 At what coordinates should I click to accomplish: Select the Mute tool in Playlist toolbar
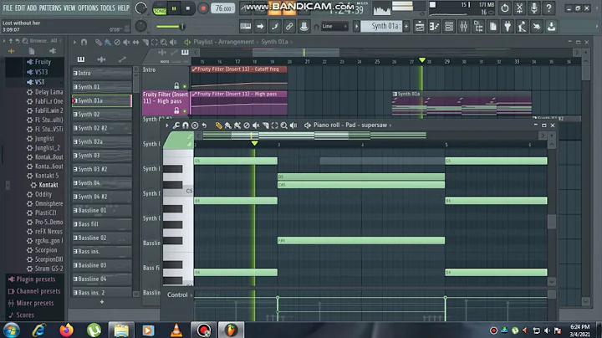pyautogui.click(x=126, y=42)
